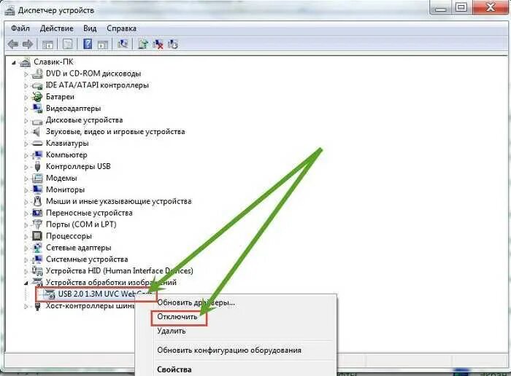This screenshot has width=511, height=376.
Task: Click the Update driver software toolbar icon
Action: [143, 44]
